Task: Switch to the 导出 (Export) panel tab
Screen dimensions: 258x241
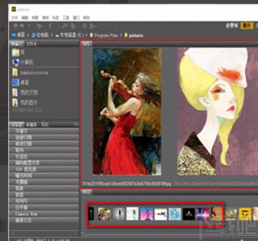Action: [x=45, y=125]
